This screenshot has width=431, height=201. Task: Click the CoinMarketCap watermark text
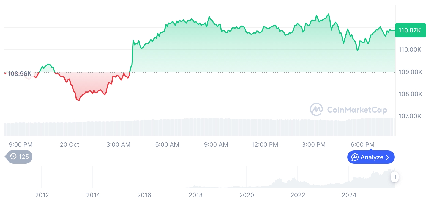357,110
